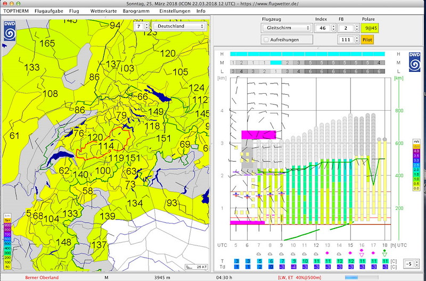
Task: Click the green shower triangle at 18 UTC
Action: click(x=384, y=255)
